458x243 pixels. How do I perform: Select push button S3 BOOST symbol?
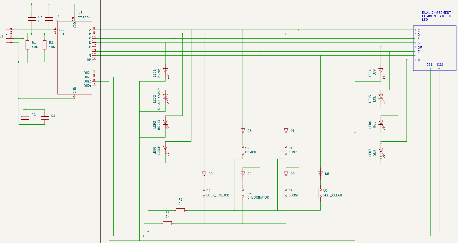pyautogui.click(x=285, y=193)
